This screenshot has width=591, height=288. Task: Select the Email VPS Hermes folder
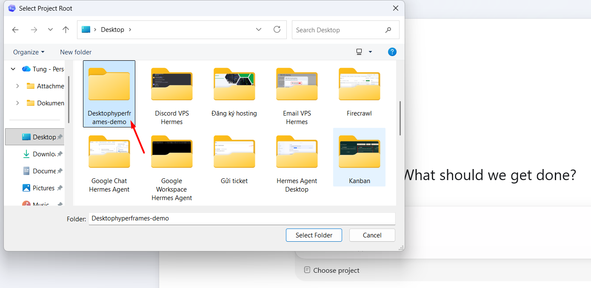[297, 93]
